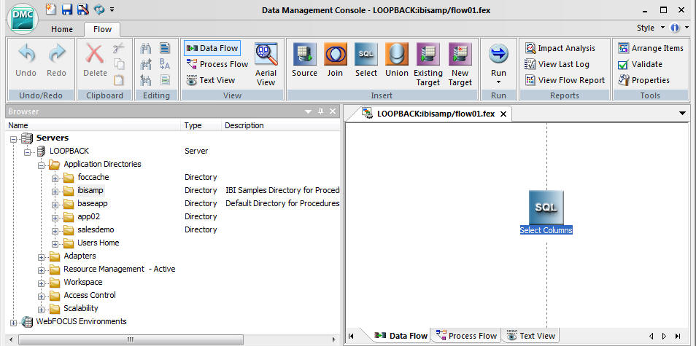Click the Save icon in quick access toolbar
This screenshot has height=346, width=696.
pos(66,9)
